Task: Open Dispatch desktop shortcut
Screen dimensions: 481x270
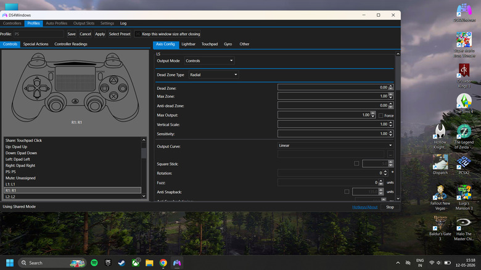Action: tap(440, 165)
